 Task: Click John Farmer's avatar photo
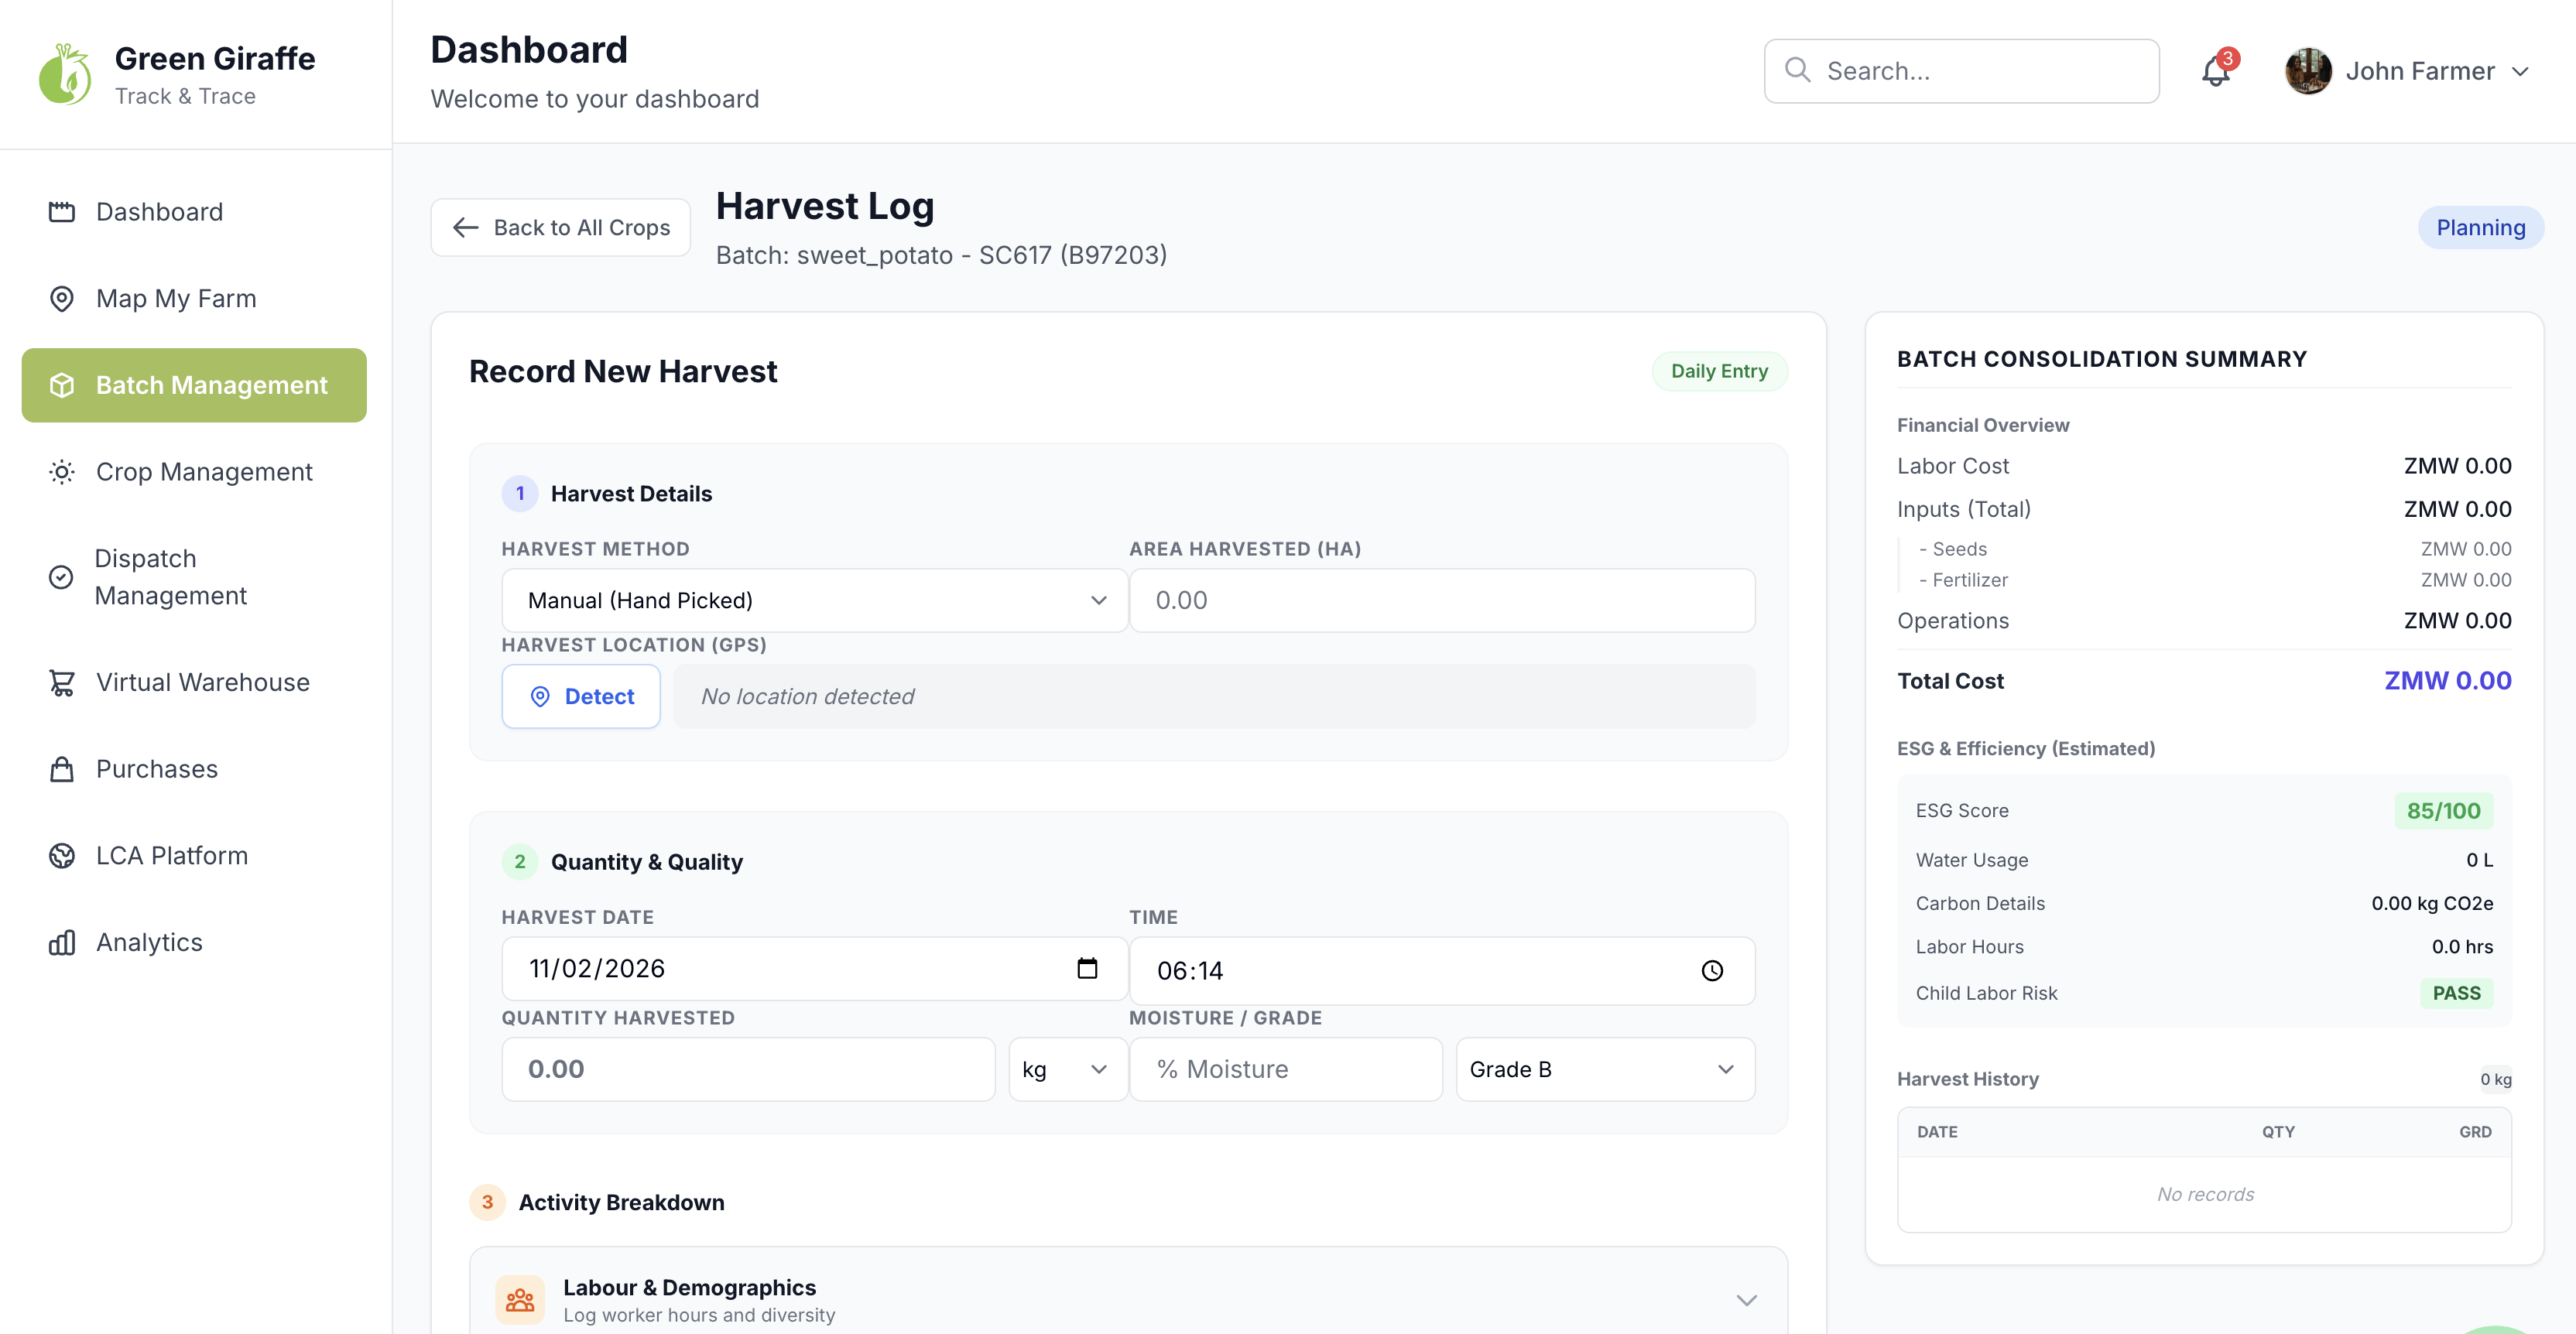pos(2308,71)
